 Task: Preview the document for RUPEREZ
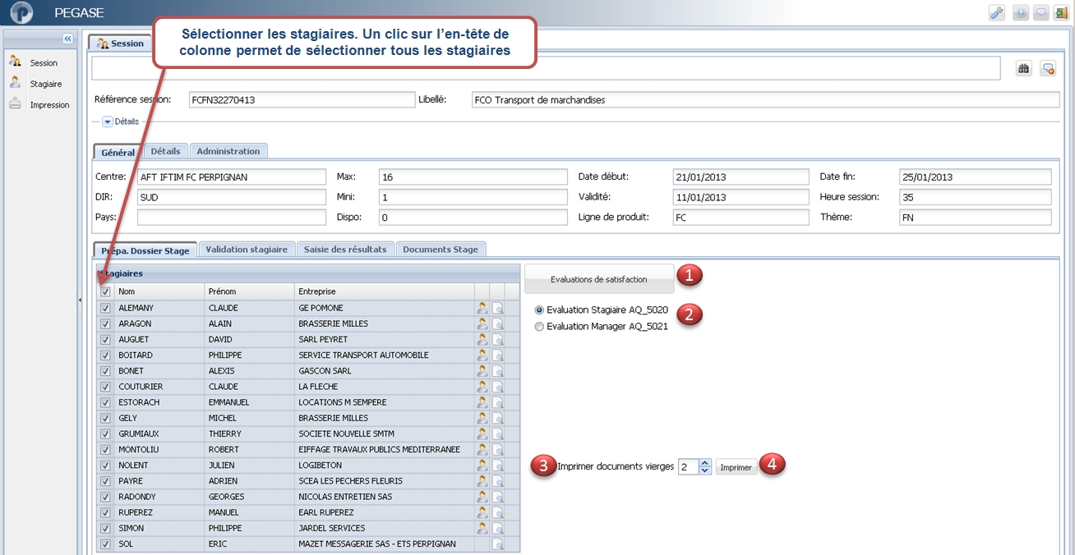click(x=497, y=512)
